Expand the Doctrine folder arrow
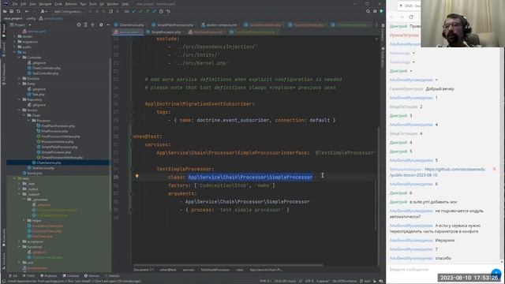The width and height of the screenshot is (505, 284). click(x=19, y=79)
